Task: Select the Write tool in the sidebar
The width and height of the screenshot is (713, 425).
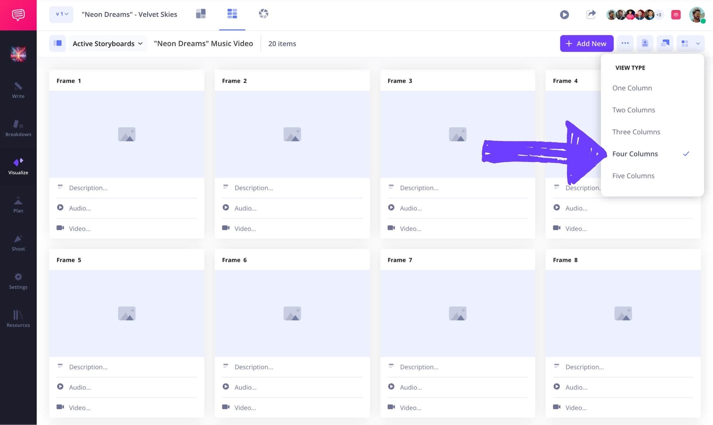Action: 18,91
